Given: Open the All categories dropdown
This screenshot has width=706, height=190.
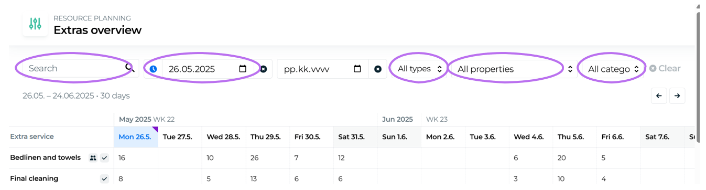Looking at the screenshot, I should click(613, 69).
